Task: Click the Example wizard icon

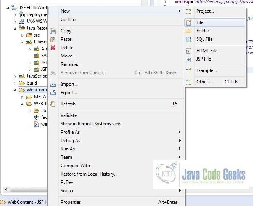Action: (x=188, y=70)
